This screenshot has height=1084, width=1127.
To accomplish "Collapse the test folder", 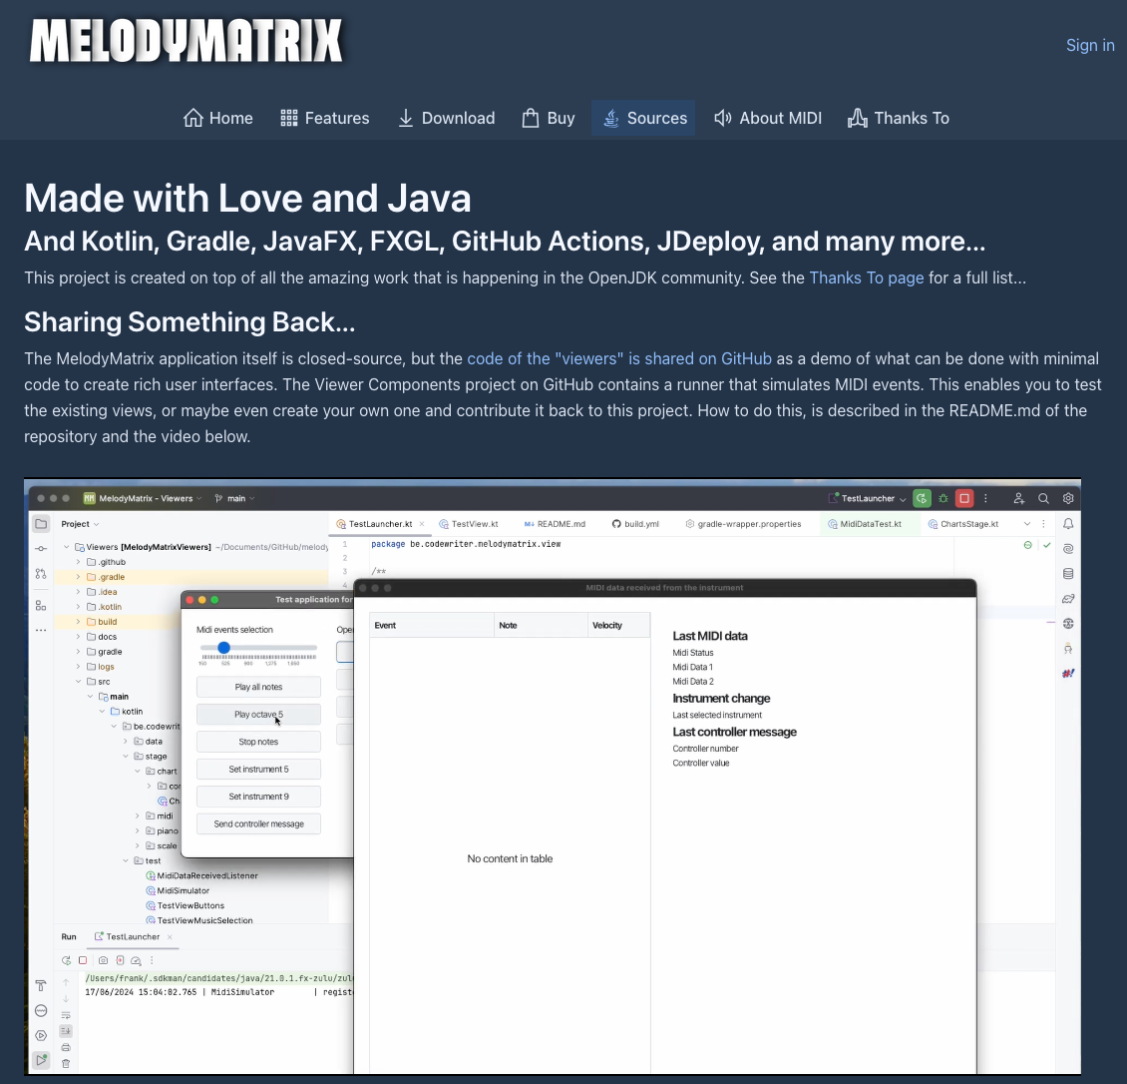I will tap(126, 860).
